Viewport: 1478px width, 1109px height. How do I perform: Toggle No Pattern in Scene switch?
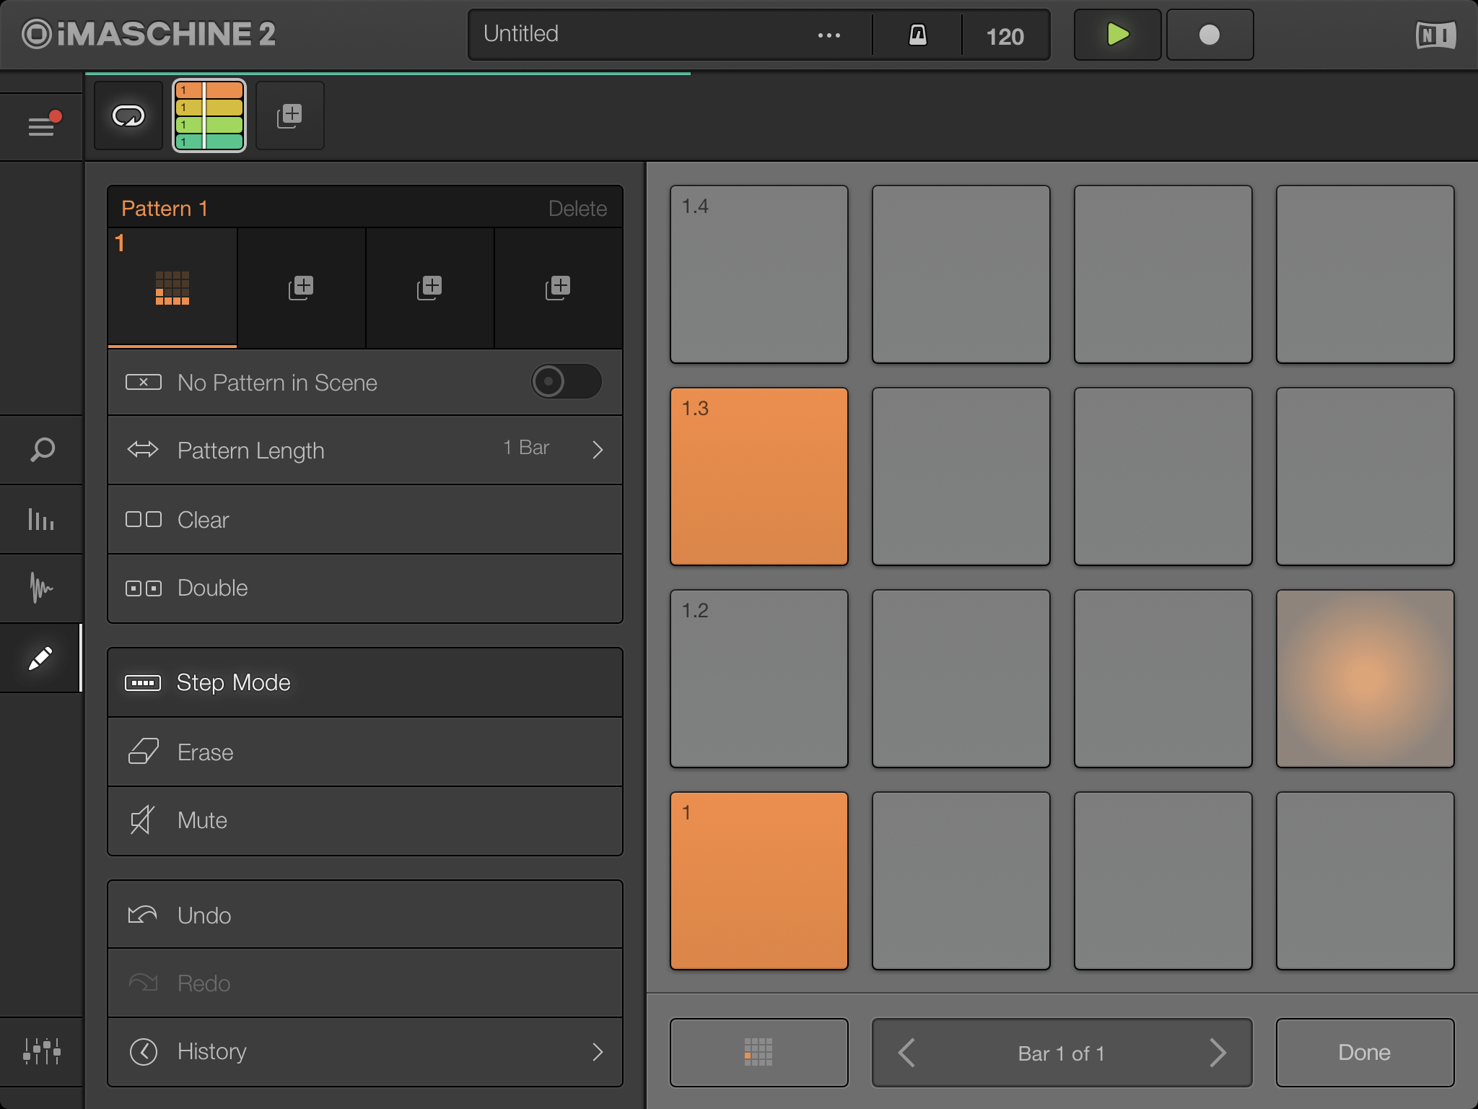pyautogui.click(x=567, y=381)
